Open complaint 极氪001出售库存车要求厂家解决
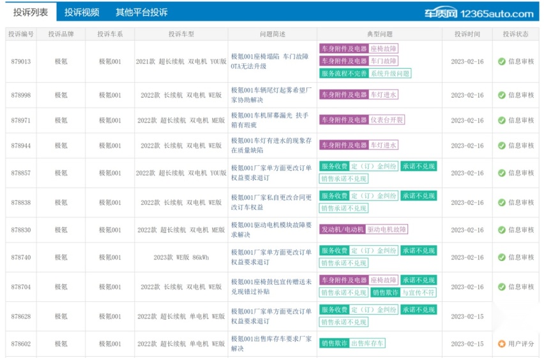Screen dimensions: 544x358 (271, 343)
